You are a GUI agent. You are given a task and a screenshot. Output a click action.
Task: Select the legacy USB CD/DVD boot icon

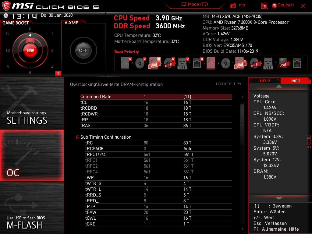pyautogui.click(x=254, y=63)
